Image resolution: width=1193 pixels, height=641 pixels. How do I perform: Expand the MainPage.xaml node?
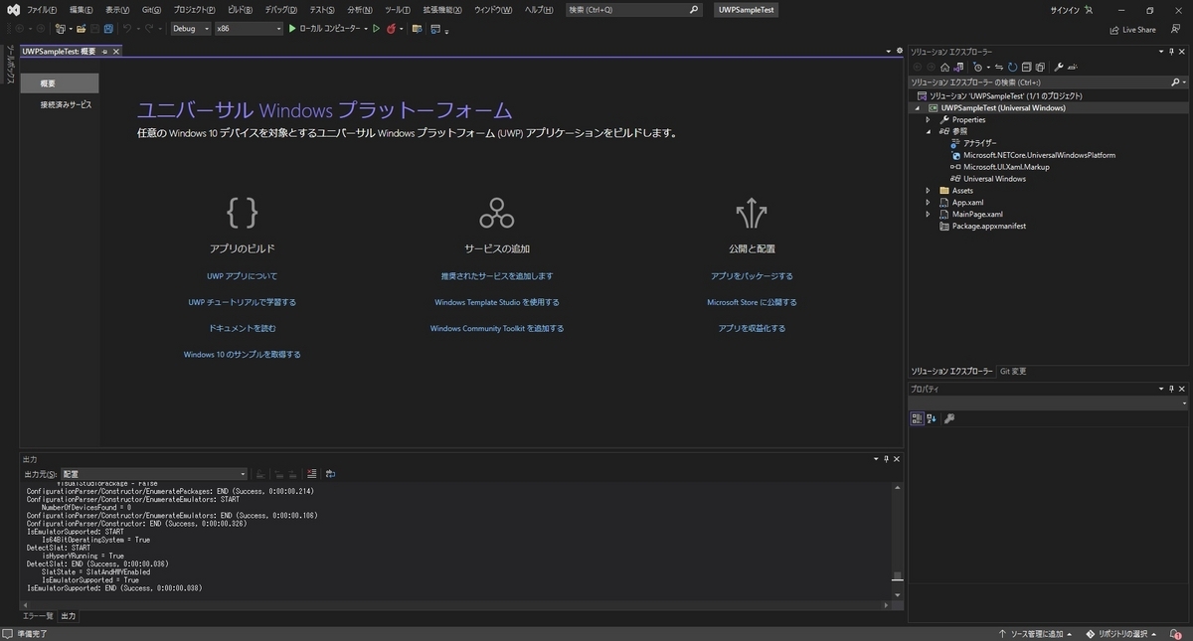pos(929,215)
